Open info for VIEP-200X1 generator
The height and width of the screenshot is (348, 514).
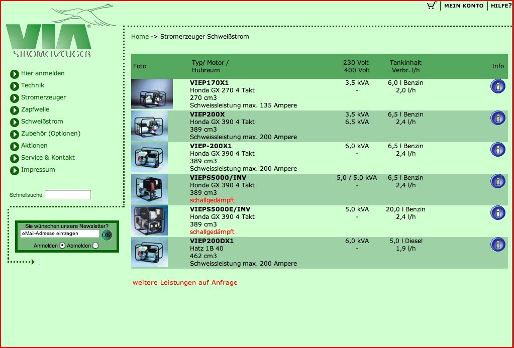coord(497,150)
